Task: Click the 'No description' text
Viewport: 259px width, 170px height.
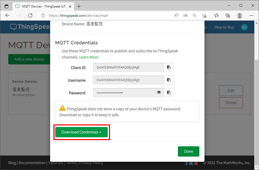Action: 23,95
